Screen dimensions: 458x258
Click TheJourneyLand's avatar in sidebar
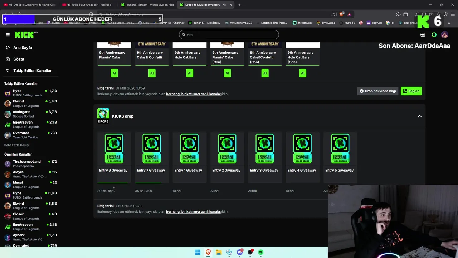coord(8,164)
